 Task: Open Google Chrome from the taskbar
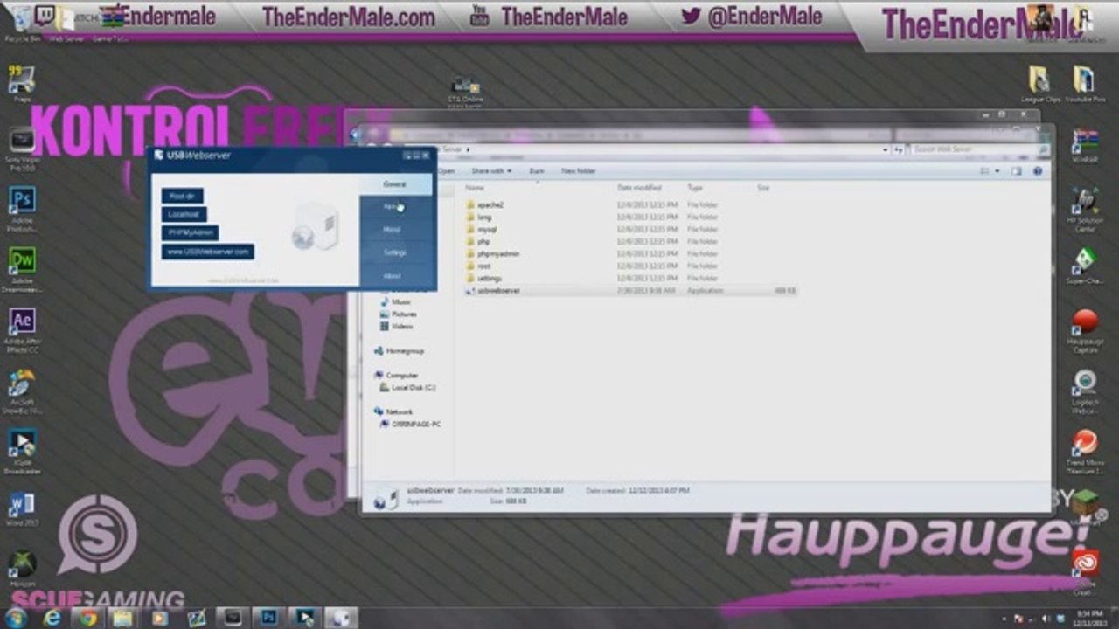[87, 618]
